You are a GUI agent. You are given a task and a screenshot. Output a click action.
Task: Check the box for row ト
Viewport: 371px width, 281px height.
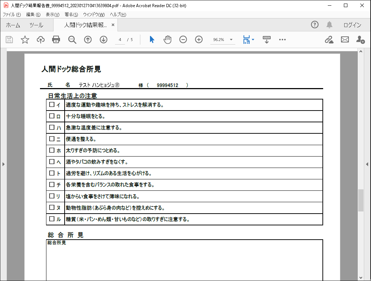51,173
